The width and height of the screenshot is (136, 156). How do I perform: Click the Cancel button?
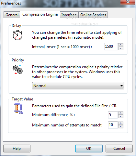pos(119,149)
